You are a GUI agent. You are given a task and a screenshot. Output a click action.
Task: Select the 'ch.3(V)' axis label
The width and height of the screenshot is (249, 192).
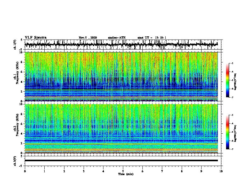15,161
